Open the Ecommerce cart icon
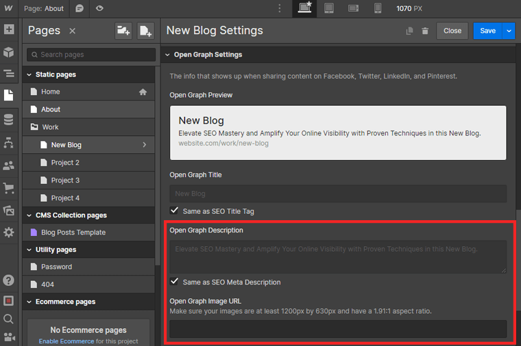Screen dimensions: 521x346 pos(9,188)
